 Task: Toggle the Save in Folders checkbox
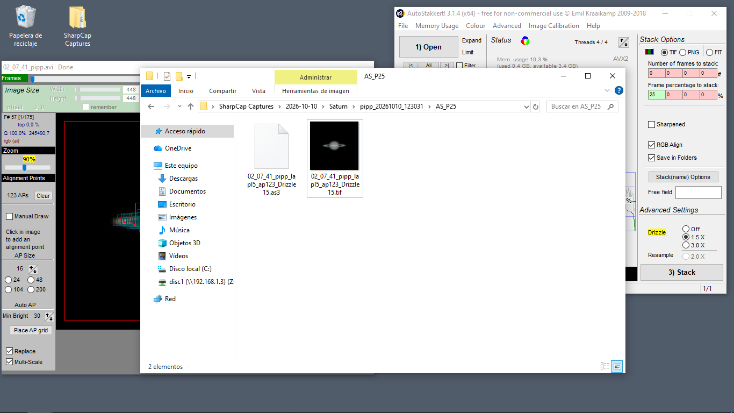(652, 158)
